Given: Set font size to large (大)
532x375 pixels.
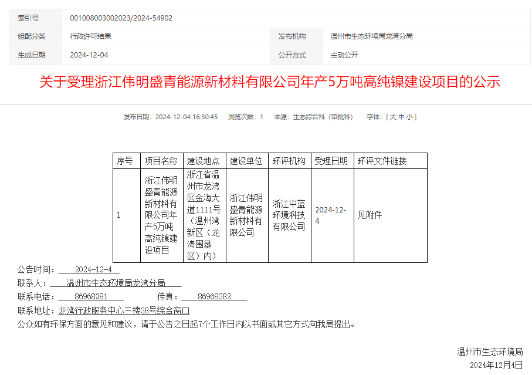Looking at the screenshot, I should click(x=393, y=117).
